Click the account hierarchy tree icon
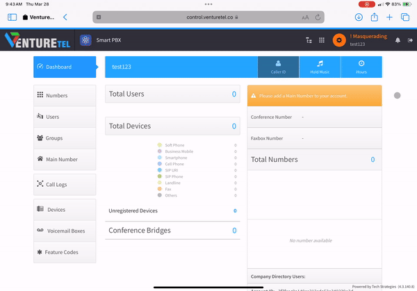 [x=309, y=40]
